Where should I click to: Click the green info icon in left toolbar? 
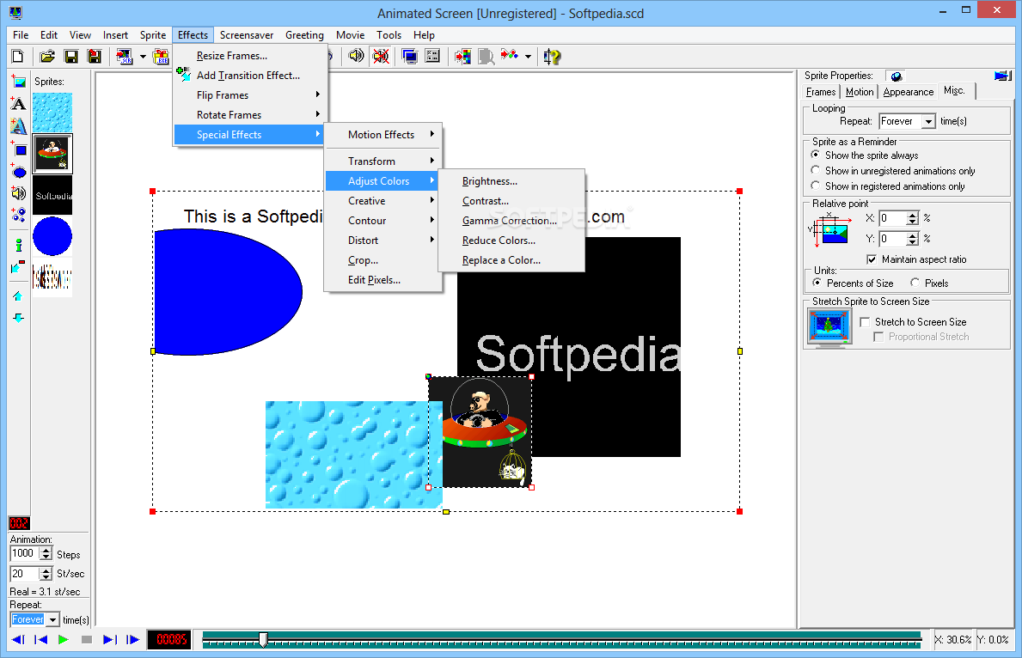tap(18, 245)
